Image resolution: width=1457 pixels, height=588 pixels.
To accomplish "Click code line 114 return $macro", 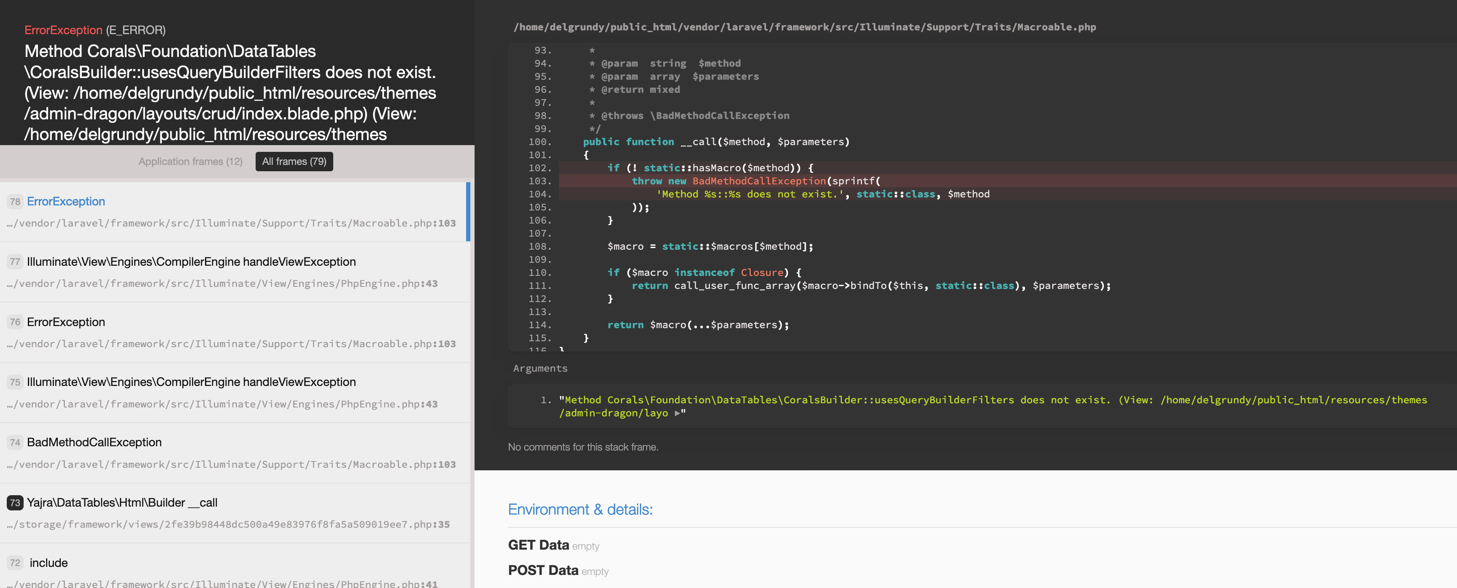I will point(698,325).
